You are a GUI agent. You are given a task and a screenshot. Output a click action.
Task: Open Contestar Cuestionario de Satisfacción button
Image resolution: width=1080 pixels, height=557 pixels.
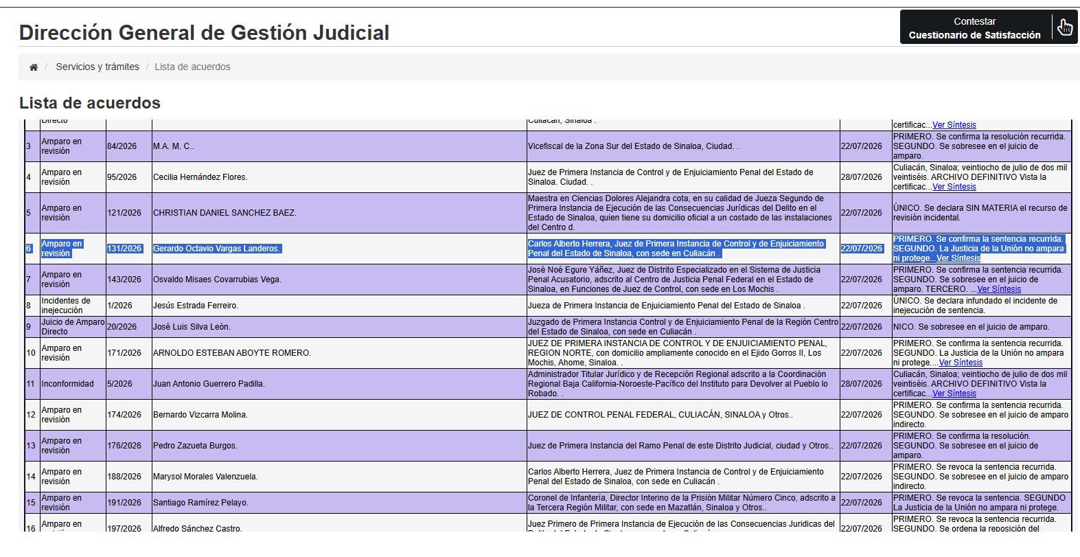(x=988, y=27)
